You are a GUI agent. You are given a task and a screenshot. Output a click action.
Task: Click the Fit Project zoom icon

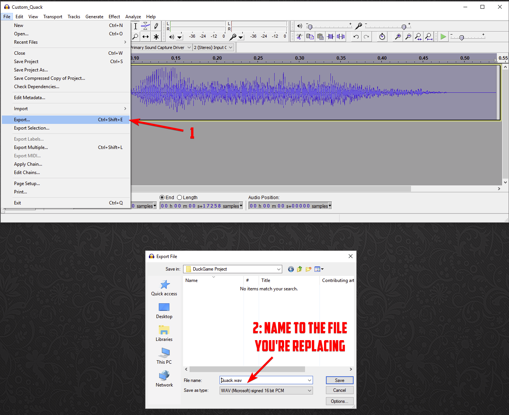pyautogui.click(x=428, y=37)
